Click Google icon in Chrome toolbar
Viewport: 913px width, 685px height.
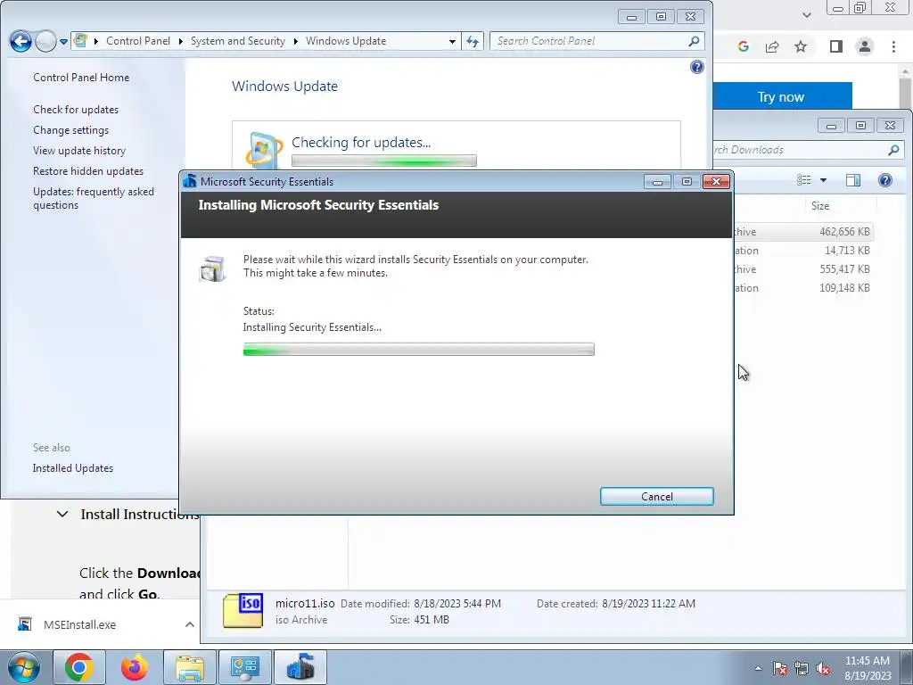click(743, 46)
